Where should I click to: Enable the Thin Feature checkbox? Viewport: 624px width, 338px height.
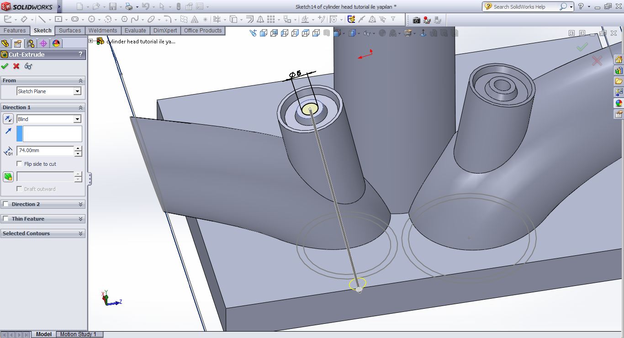coord(6,219)
